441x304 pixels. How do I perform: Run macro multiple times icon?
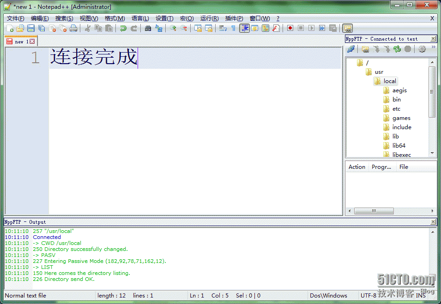[322, 28]
